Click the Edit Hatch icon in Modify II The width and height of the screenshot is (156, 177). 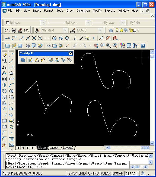point(30,60)
